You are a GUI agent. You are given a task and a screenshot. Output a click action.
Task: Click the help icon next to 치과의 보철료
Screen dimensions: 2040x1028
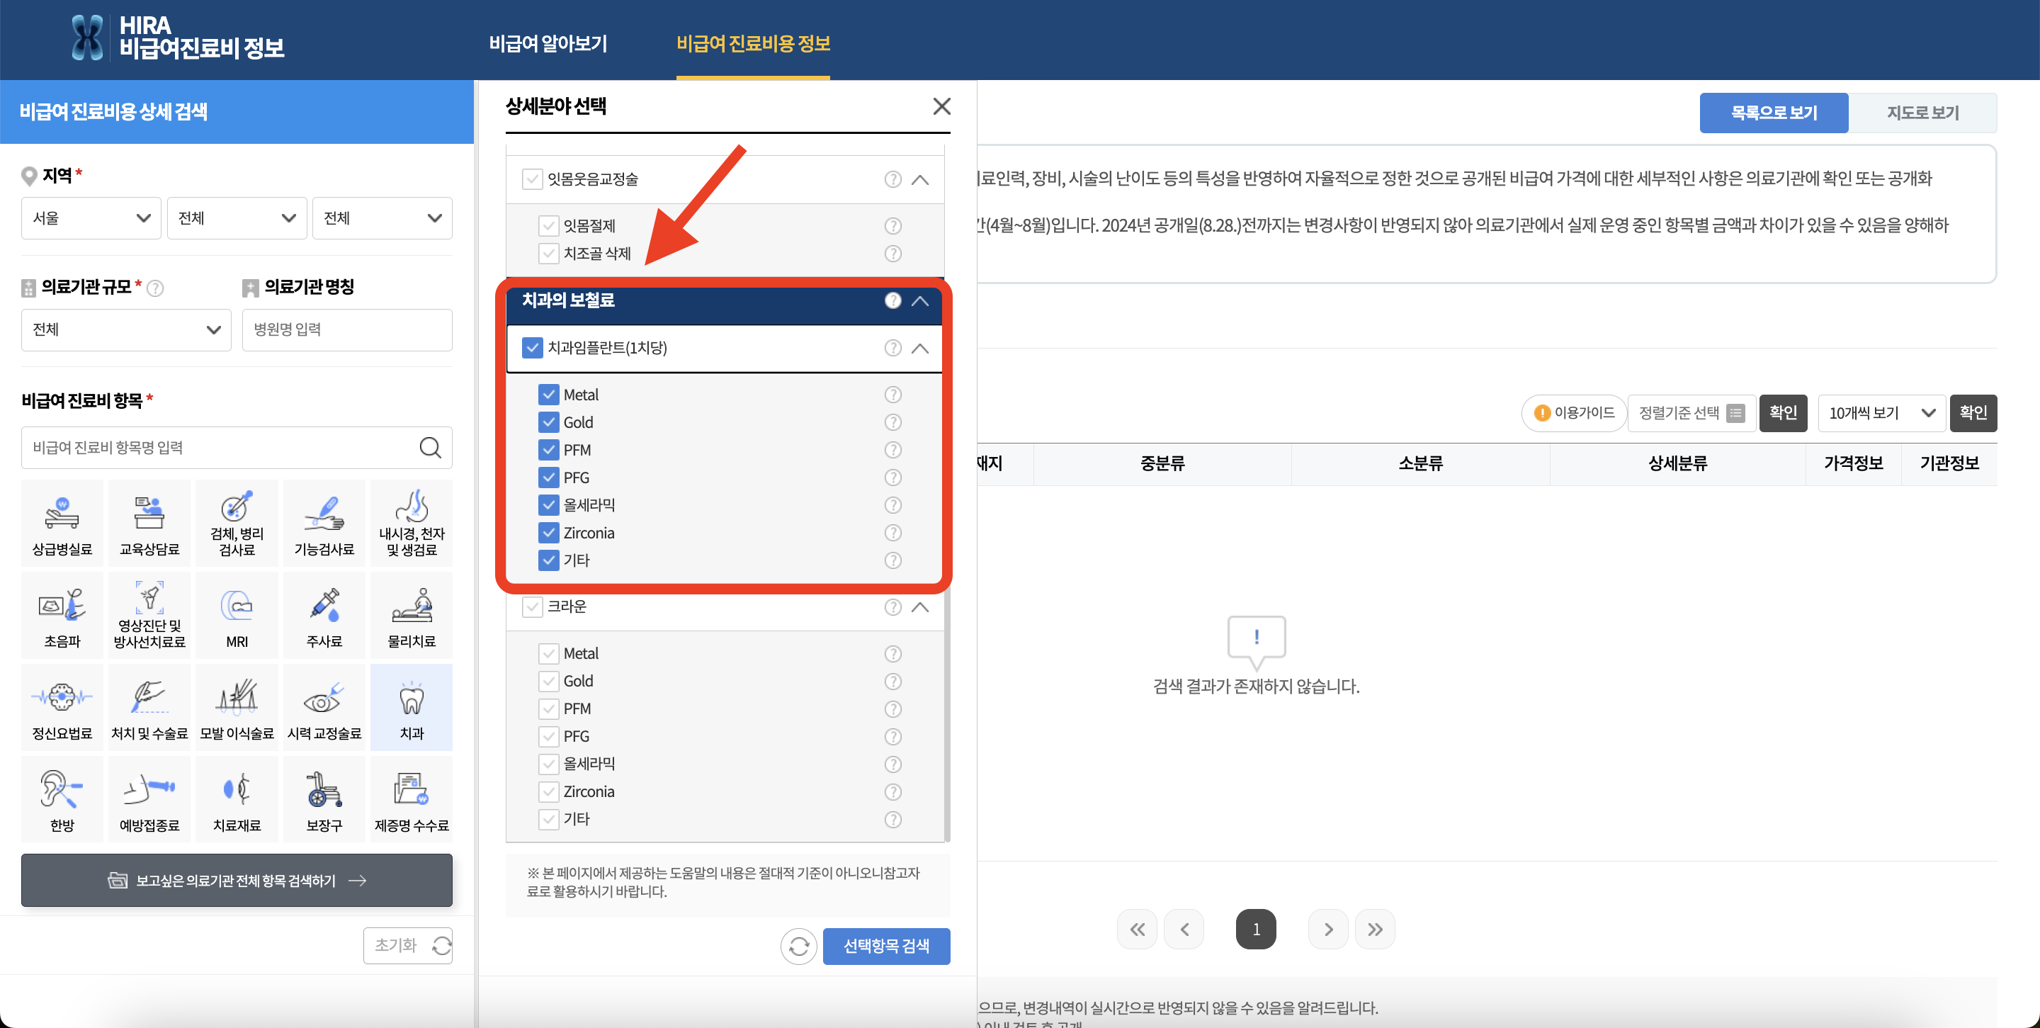(892, 300)
